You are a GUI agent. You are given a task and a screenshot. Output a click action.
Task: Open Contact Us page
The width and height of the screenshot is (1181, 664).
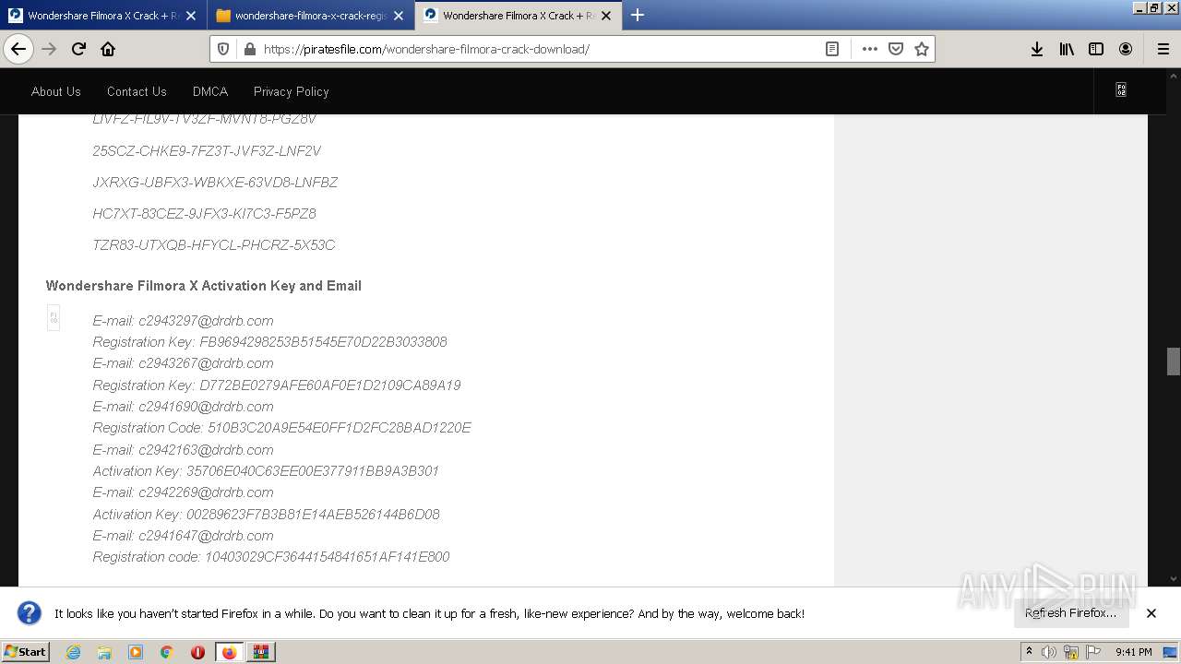pyautogui.click(x=137, y=91)
